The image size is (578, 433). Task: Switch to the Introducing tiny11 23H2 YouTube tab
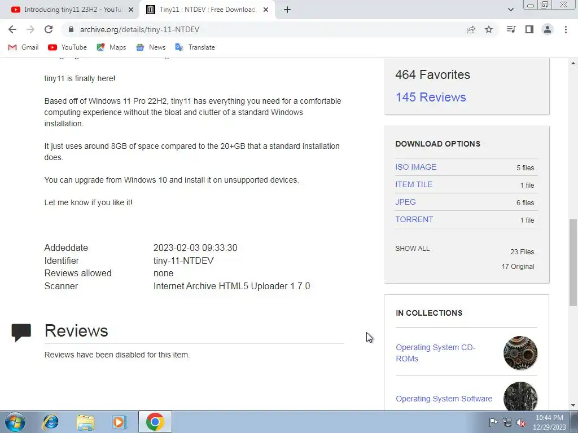point(69,10)
